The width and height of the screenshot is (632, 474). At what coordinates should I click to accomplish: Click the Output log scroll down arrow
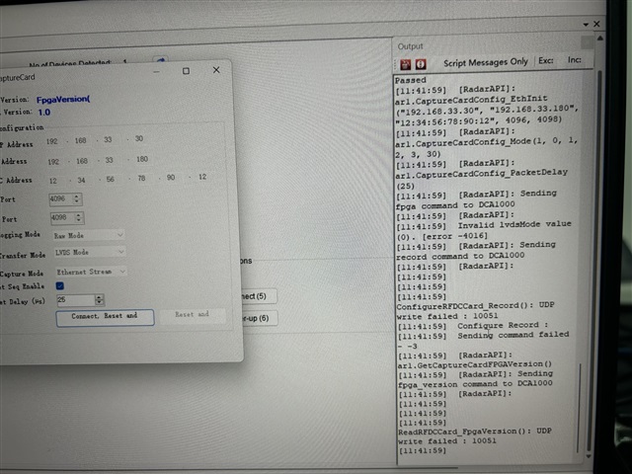(589, 456)
